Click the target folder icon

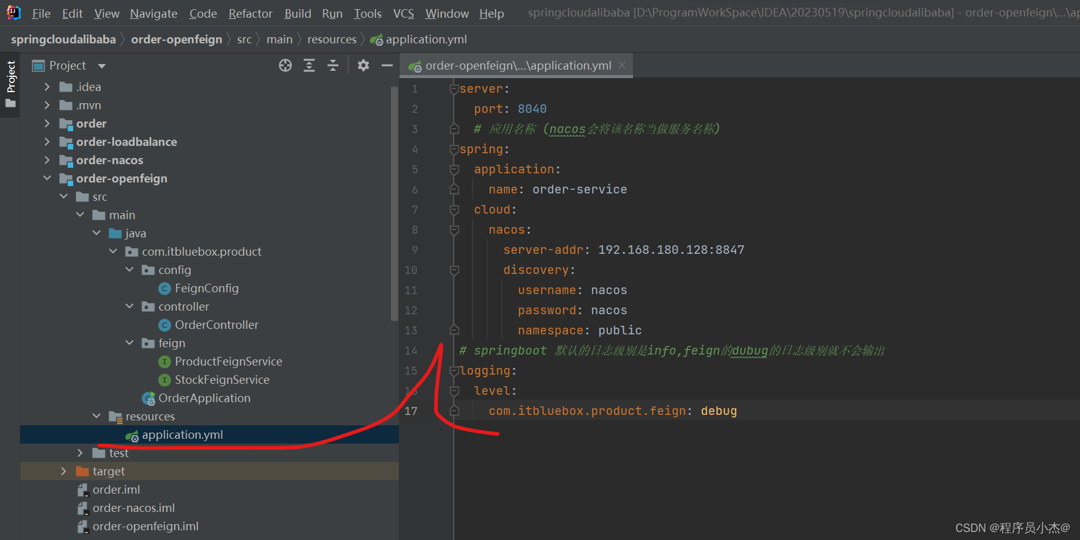tap(82, 471)
